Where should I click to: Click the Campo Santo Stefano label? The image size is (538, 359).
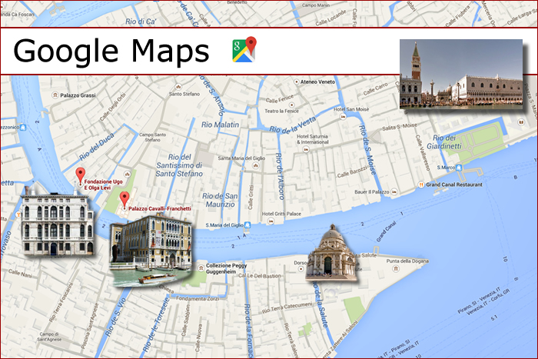coord(153,138)
